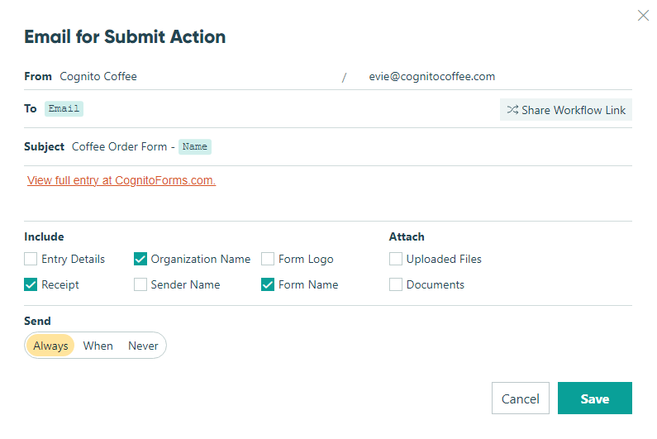Cancel the email dialog

521,398
